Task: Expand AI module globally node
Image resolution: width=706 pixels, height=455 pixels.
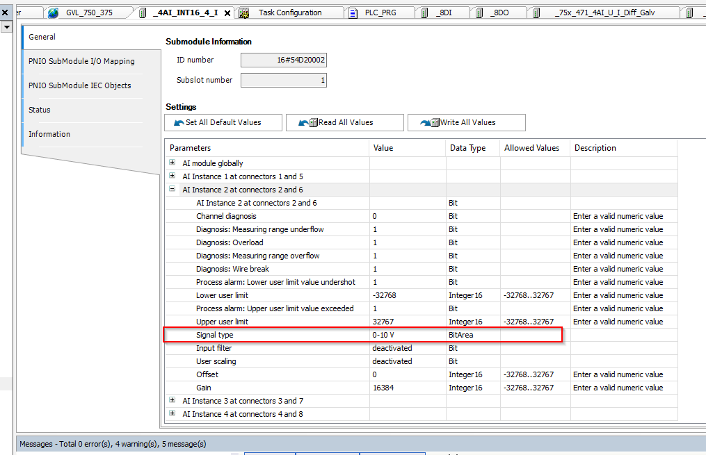Action: [x=172, y=163]
